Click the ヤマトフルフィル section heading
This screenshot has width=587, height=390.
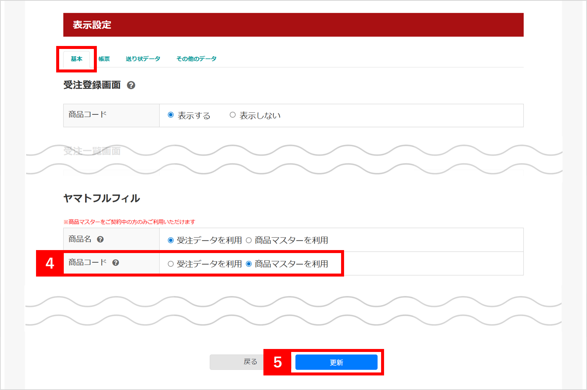pos(101,198)
